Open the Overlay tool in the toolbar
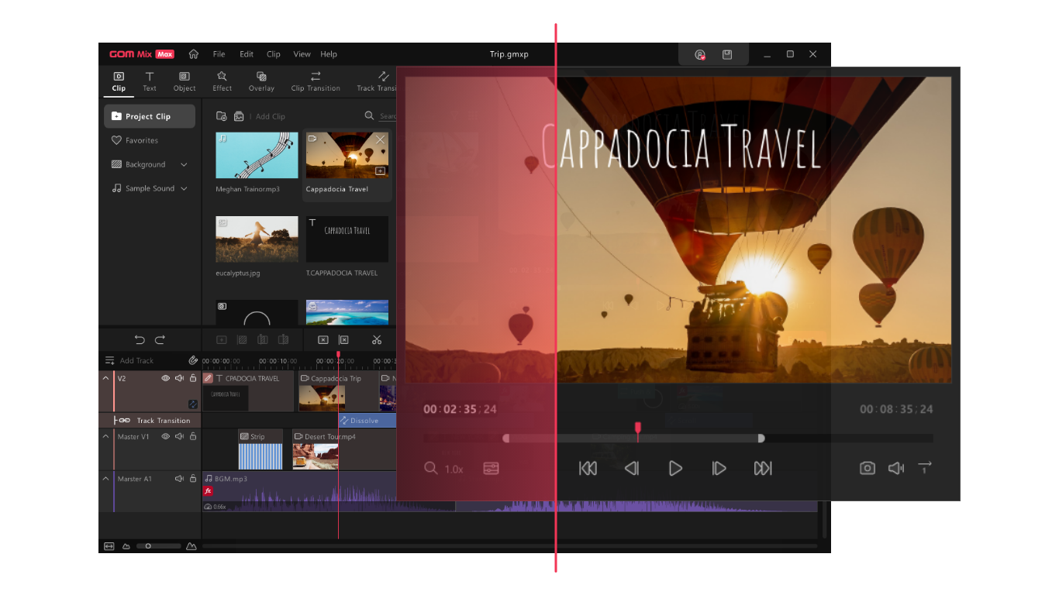The width and height of the screenshot is (1059, 595). click(261, 81)
